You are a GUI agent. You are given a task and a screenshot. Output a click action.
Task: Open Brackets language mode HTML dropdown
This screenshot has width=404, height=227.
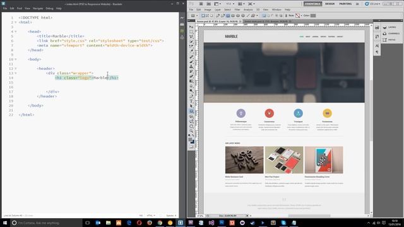click(151, 216)
